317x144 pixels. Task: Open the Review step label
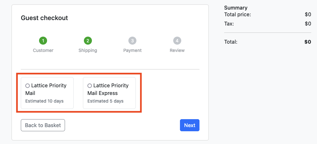coord(177,50)
